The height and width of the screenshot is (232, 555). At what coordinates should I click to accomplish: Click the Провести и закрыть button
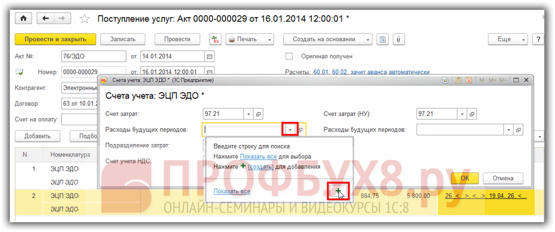[55, 39]
